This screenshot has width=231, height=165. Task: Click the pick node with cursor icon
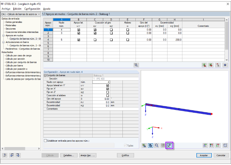pos(218,65)
